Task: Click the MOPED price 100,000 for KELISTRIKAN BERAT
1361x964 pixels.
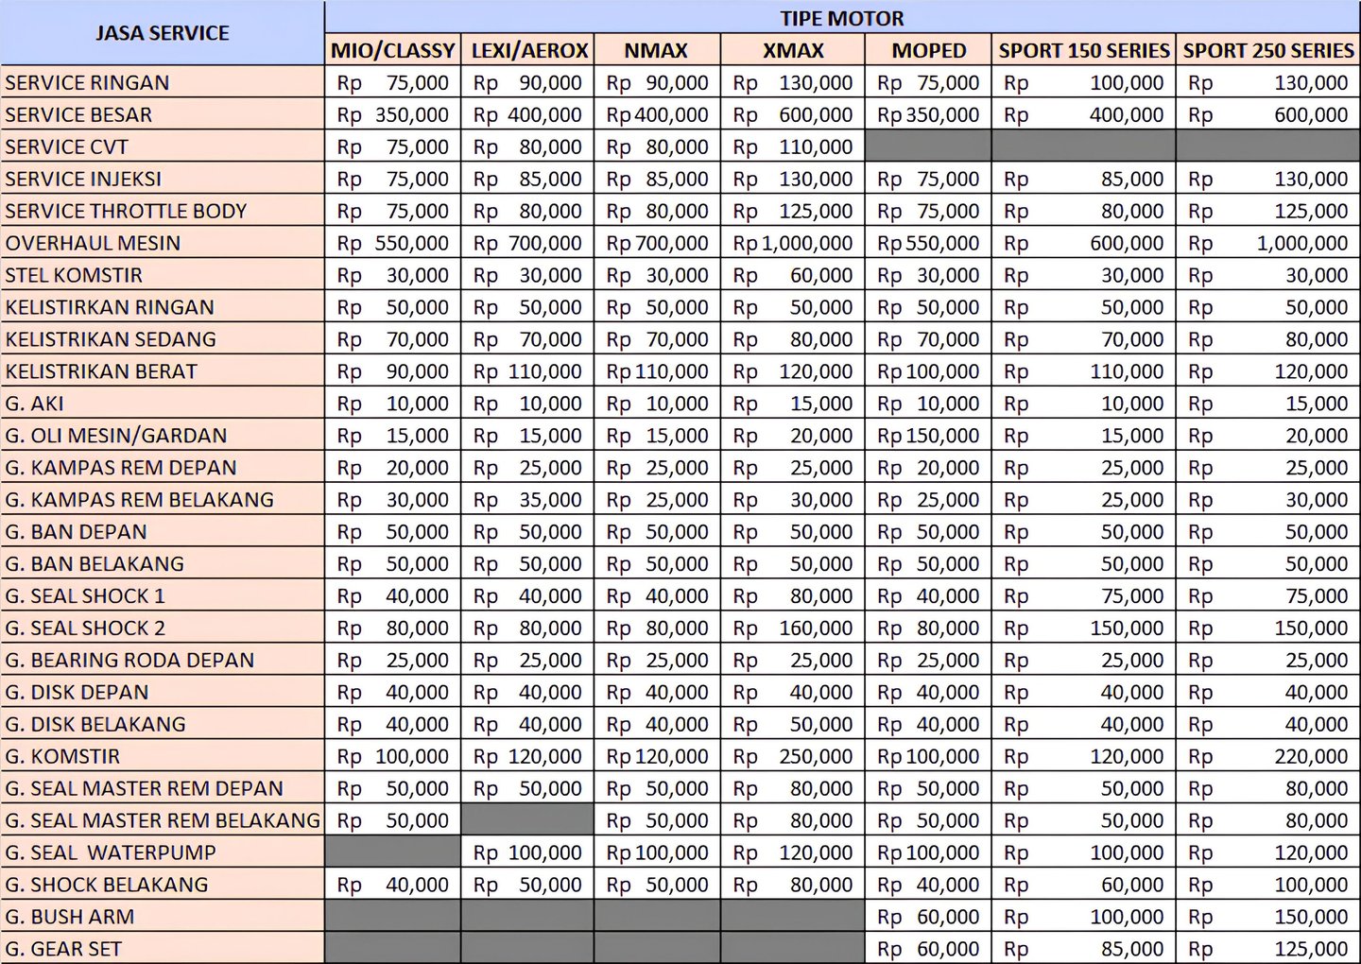Action: (x=929, y=371)
